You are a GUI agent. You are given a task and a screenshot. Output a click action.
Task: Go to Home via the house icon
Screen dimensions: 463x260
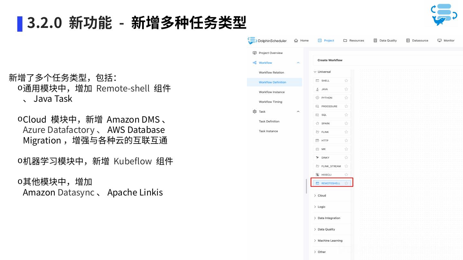pos(296,41)
